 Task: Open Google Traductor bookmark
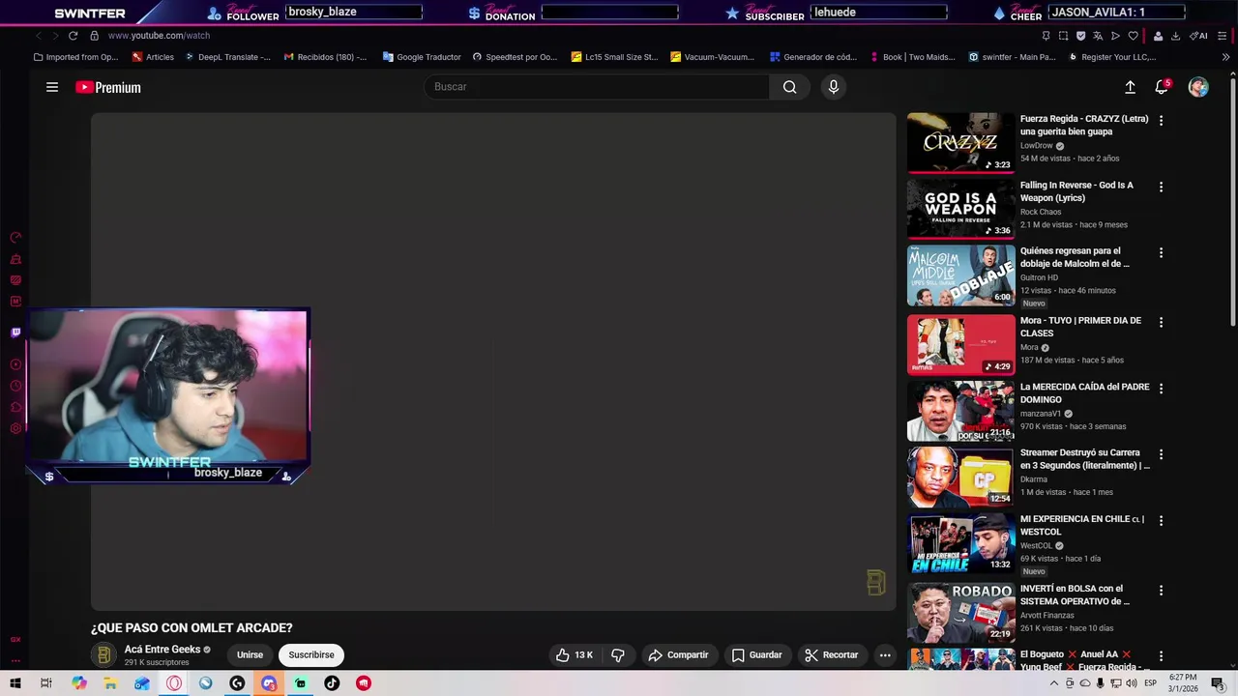pos(422,57)
